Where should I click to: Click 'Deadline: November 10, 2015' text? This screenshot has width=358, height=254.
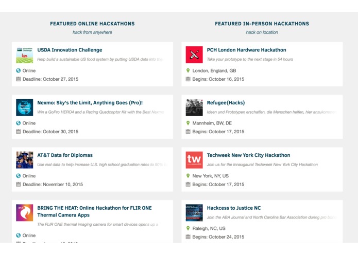point(53,184)
